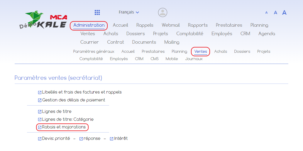
Task: Open the Agenda main menu
Action: [x=267, y=34]
